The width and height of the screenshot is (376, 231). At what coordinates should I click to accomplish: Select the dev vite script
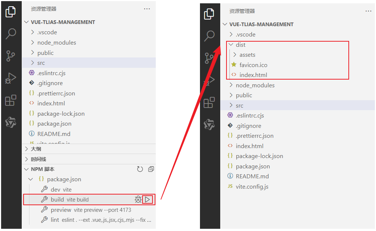tap(61, 189)
